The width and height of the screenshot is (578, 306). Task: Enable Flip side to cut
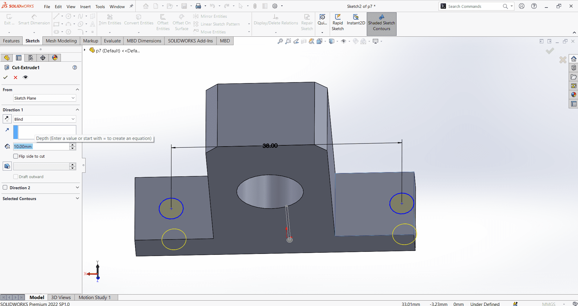(16, 156)
